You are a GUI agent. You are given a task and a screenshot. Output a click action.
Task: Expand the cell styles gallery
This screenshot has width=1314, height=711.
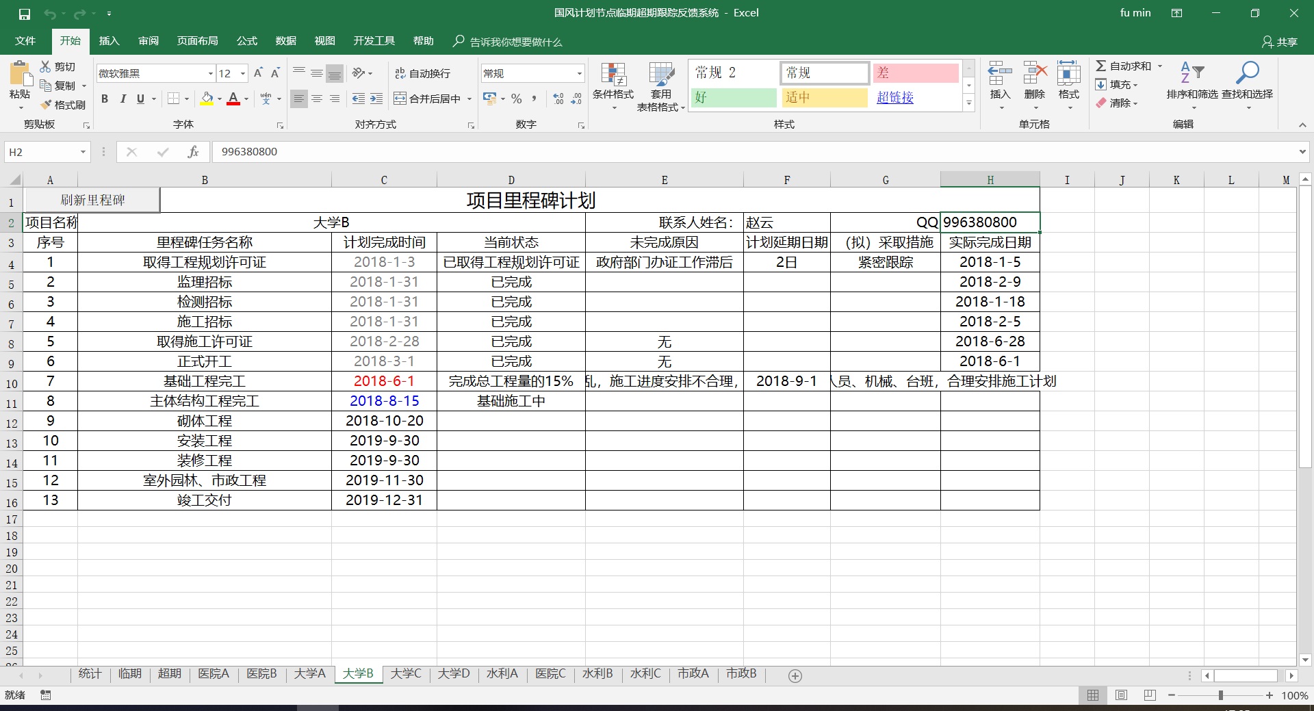pyautogui.click(x=969, y=103)
